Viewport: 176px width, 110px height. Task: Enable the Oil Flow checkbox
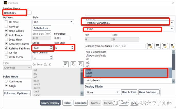[6, 22]
